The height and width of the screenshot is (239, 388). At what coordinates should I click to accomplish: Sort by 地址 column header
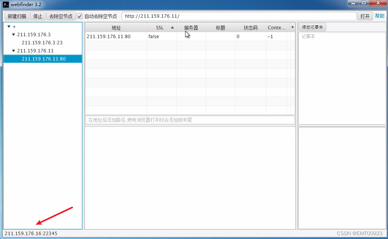click(116, 27)
